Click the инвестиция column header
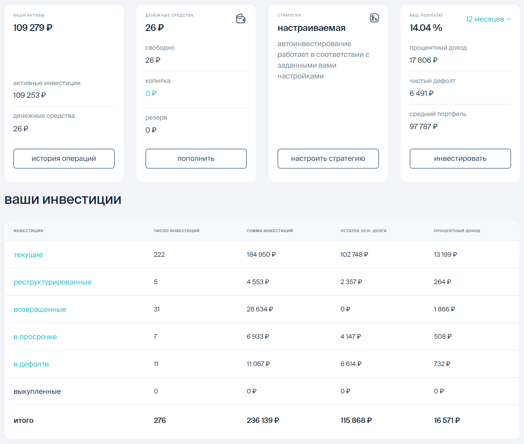This screenshot has height=444, width=524. coord(28,231)
